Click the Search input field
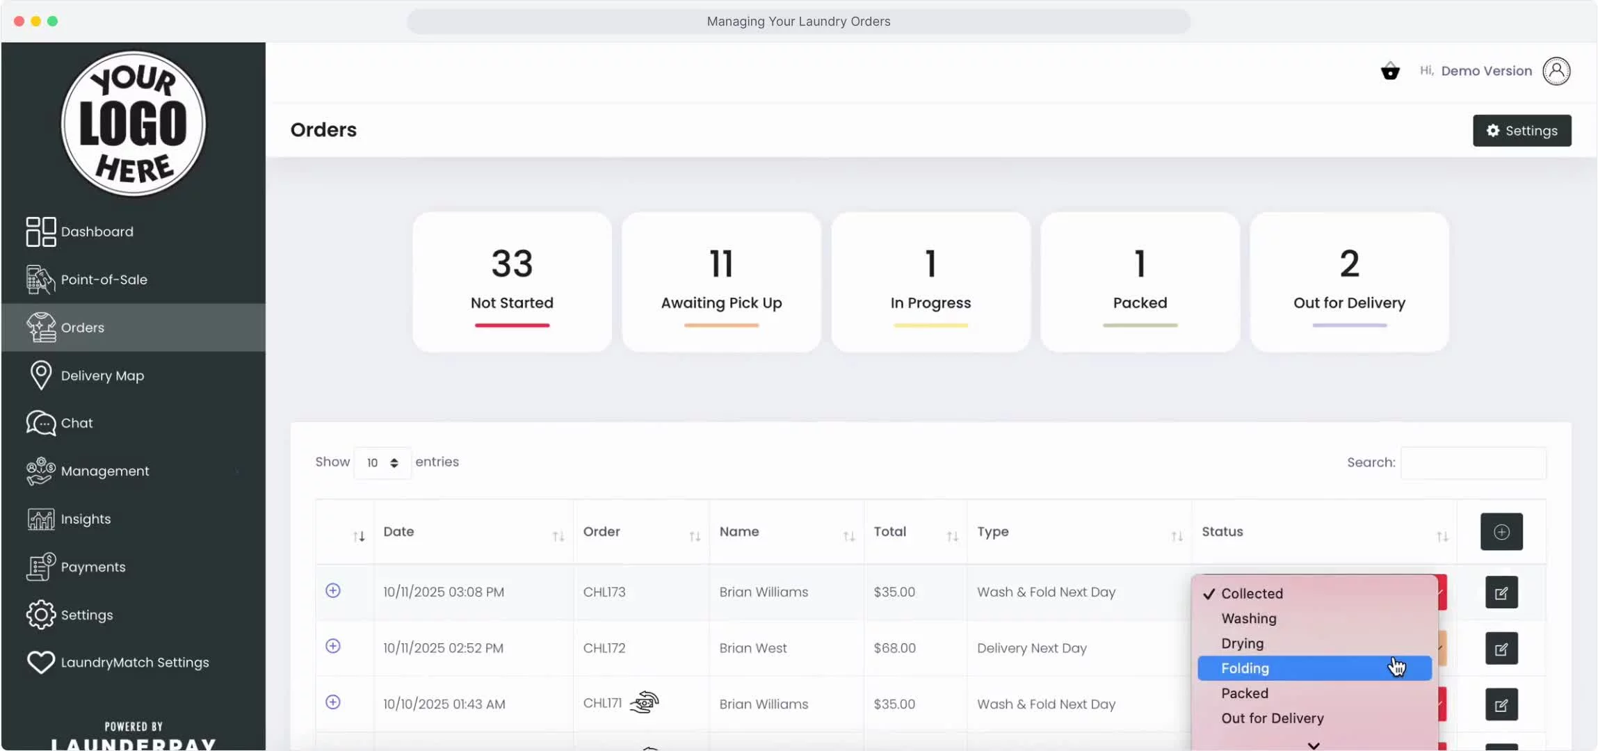This screenshot has height=751, width=1598. [1473, 463]
